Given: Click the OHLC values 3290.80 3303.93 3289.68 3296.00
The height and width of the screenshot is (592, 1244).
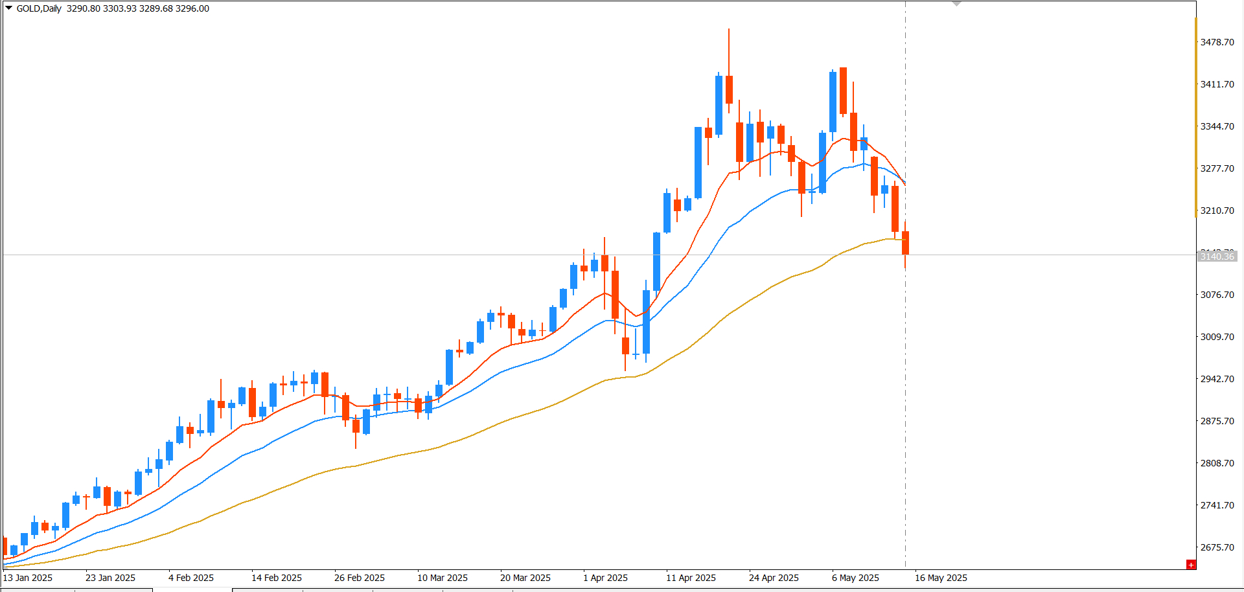Looking at the screenshot, I should 138,8.
